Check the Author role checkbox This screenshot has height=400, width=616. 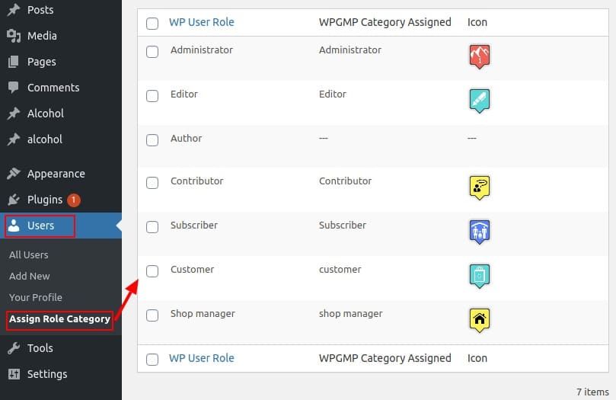coord(152,140)
